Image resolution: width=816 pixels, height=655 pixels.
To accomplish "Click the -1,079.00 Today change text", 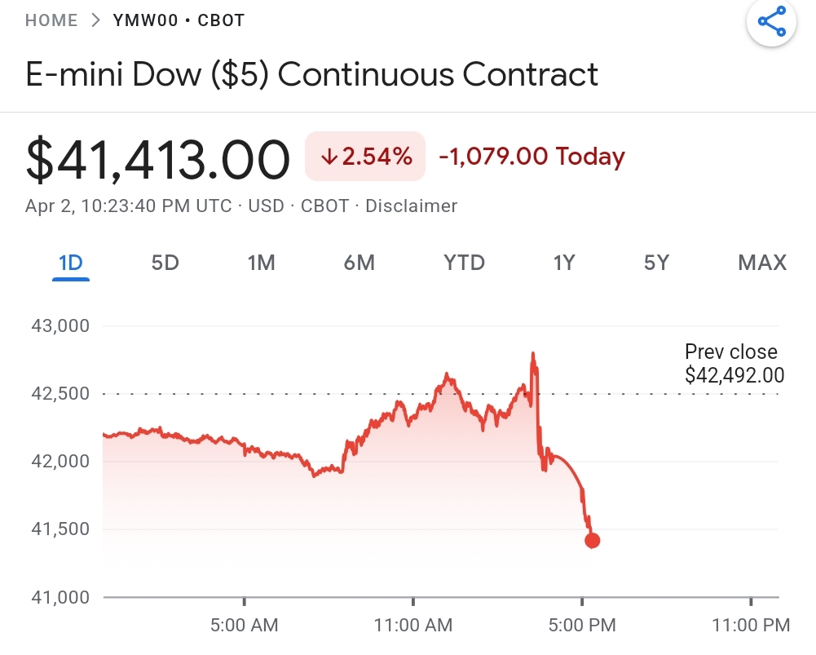I will (532, 157).
